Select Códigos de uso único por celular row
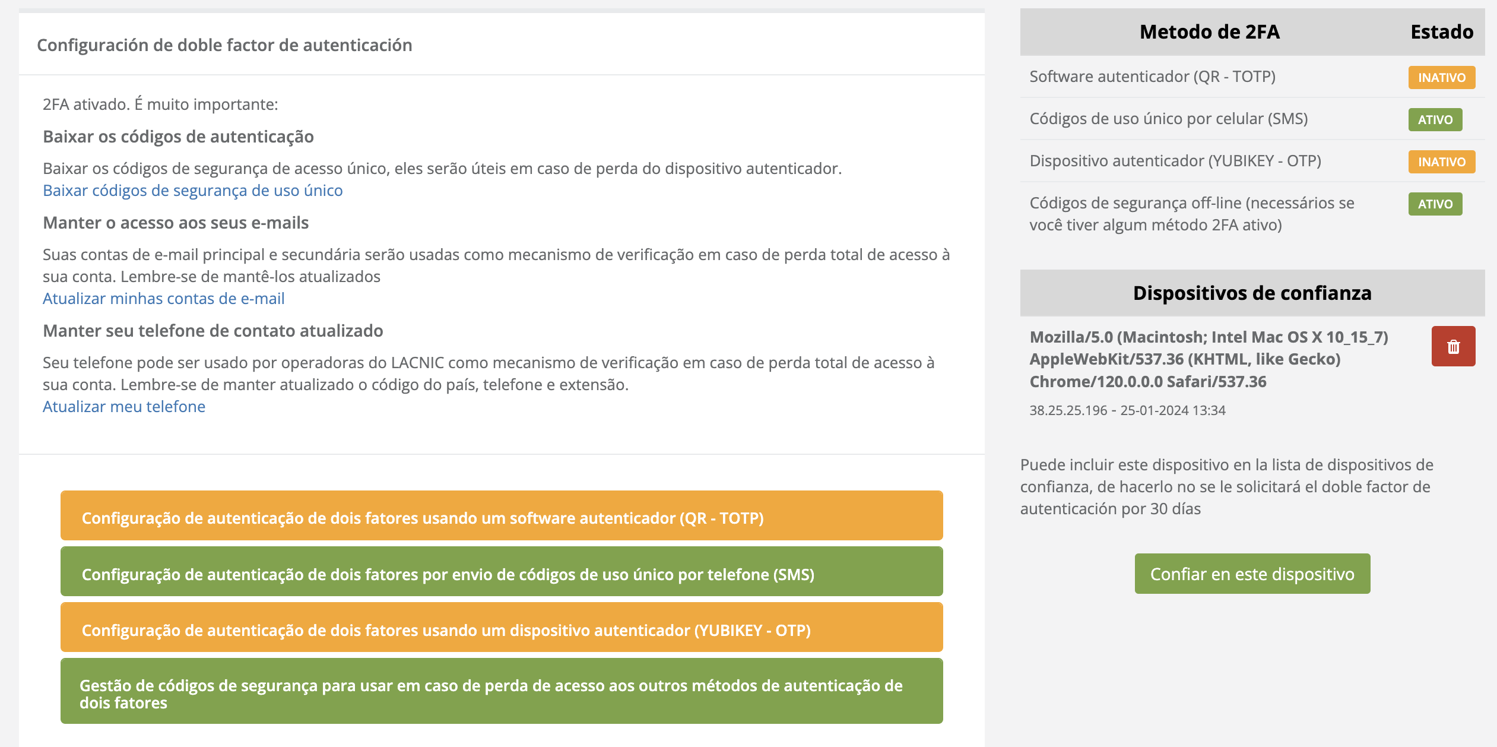Viewport: 1497px width, 747px height. (1168, 119)
